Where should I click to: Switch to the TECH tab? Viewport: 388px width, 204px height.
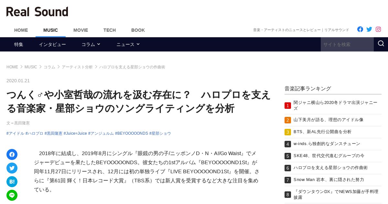pyautogui.click(x=110, y=30)
